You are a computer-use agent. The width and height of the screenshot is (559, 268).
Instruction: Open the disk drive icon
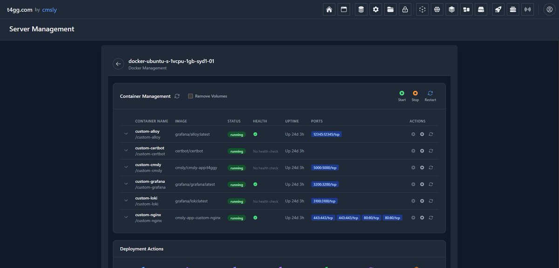point(481,9)
